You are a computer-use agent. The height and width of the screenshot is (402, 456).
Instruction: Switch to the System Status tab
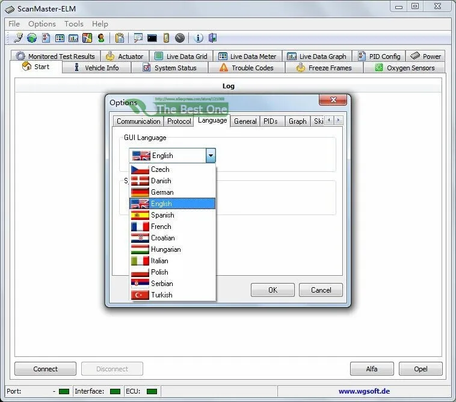(170, 68)
